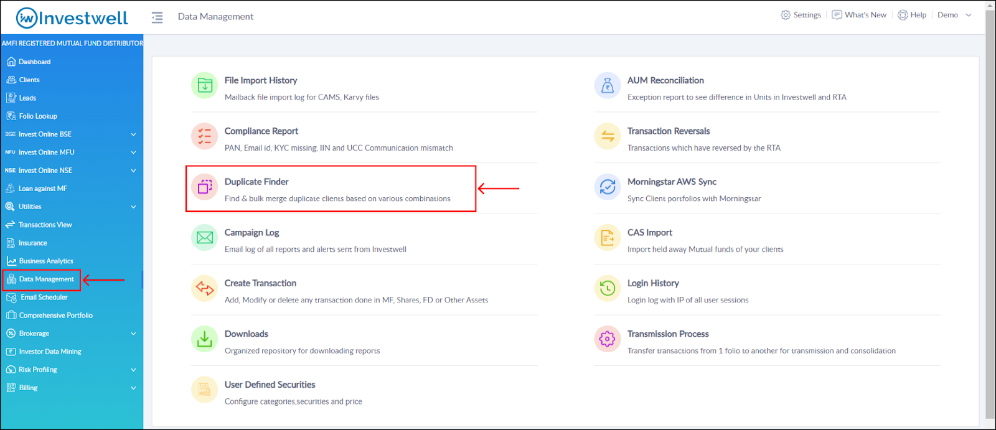Click the Transmission Process gear icon
The width and height of the screenshot is (996, 430).
[608, 339]
